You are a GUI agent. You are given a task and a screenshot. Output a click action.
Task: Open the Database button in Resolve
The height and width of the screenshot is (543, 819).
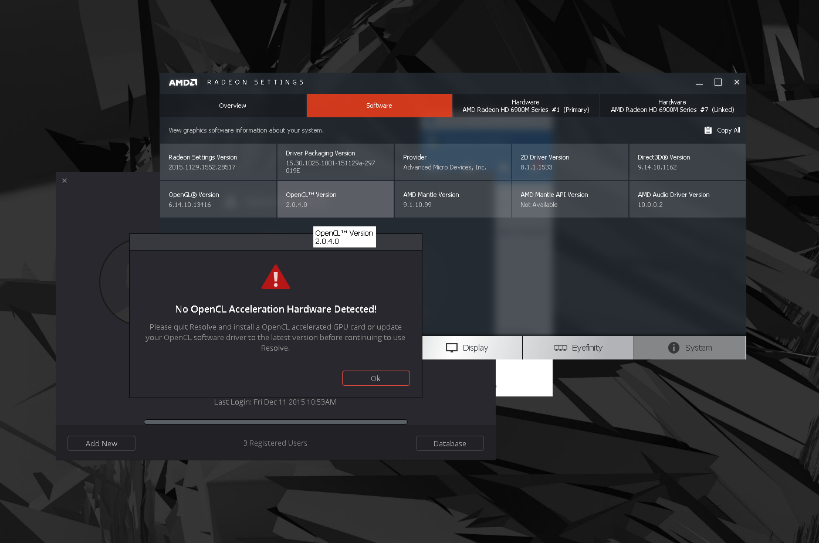(x=450, y=443)
